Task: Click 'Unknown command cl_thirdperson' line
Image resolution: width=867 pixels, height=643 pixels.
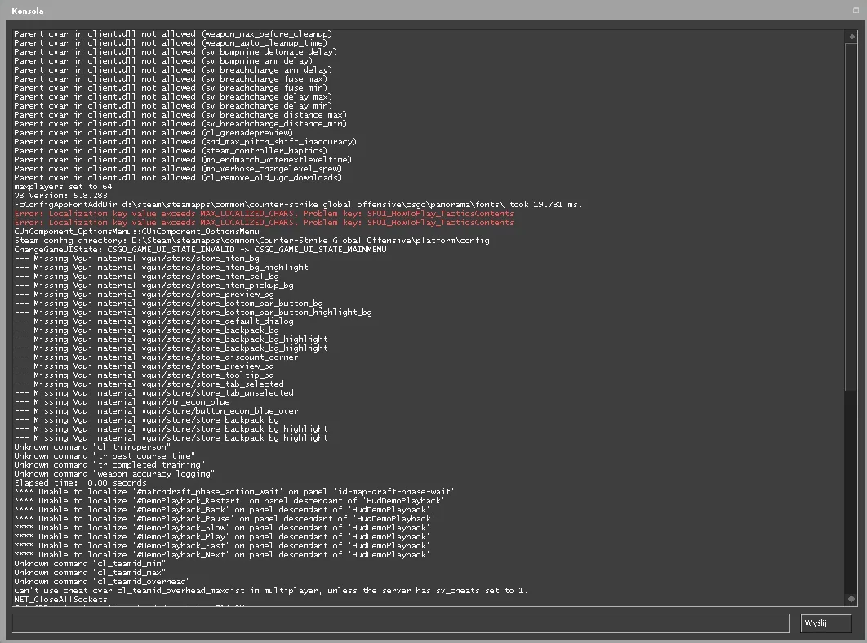Action: pyautogui.click(x=92, y=446)
